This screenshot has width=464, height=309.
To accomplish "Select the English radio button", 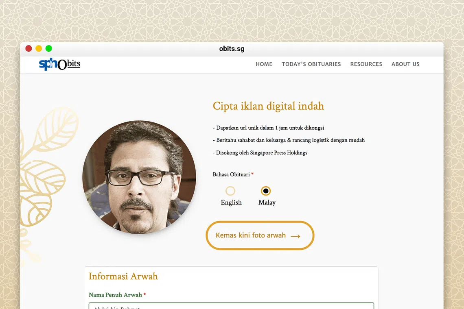I will tap(230, 191).
